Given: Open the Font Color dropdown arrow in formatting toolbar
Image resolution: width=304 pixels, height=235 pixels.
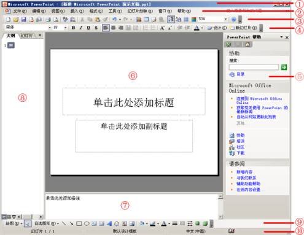Looking at the screenshot, I should [x=202, y=28].
